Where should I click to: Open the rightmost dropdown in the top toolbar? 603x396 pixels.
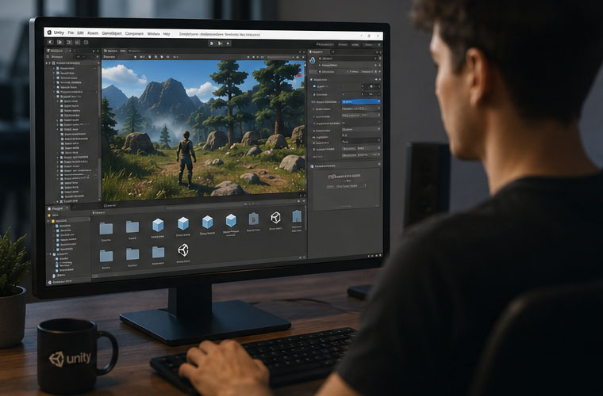click(371, 45)
